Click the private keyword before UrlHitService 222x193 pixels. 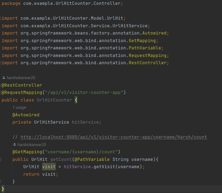[x=22, y=122]
